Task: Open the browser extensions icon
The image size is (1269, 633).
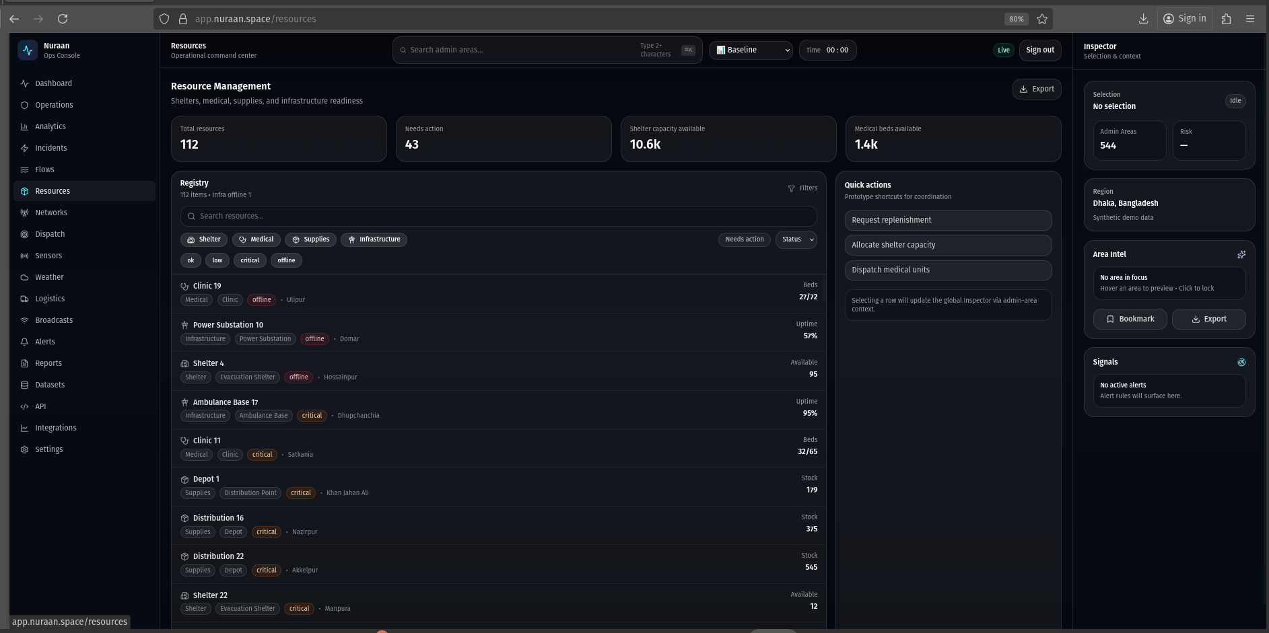Action: point(1225,19)
